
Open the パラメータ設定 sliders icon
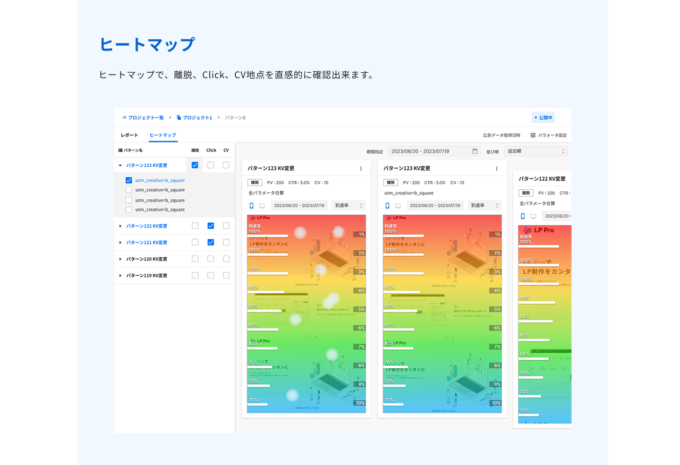coord(533,136)
